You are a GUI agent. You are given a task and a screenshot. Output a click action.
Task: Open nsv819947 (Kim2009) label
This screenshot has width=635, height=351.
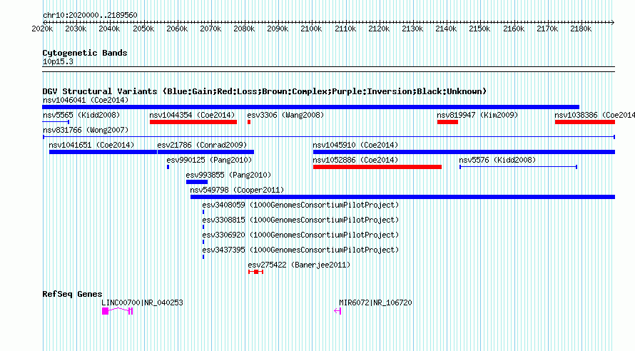477,115
